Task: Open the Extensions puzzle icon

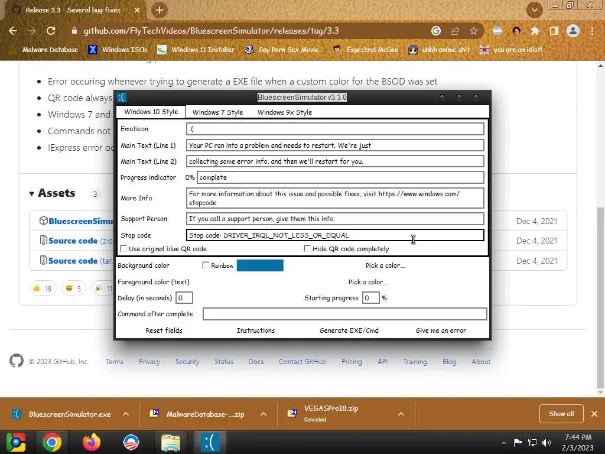Action: coord(535,31)
